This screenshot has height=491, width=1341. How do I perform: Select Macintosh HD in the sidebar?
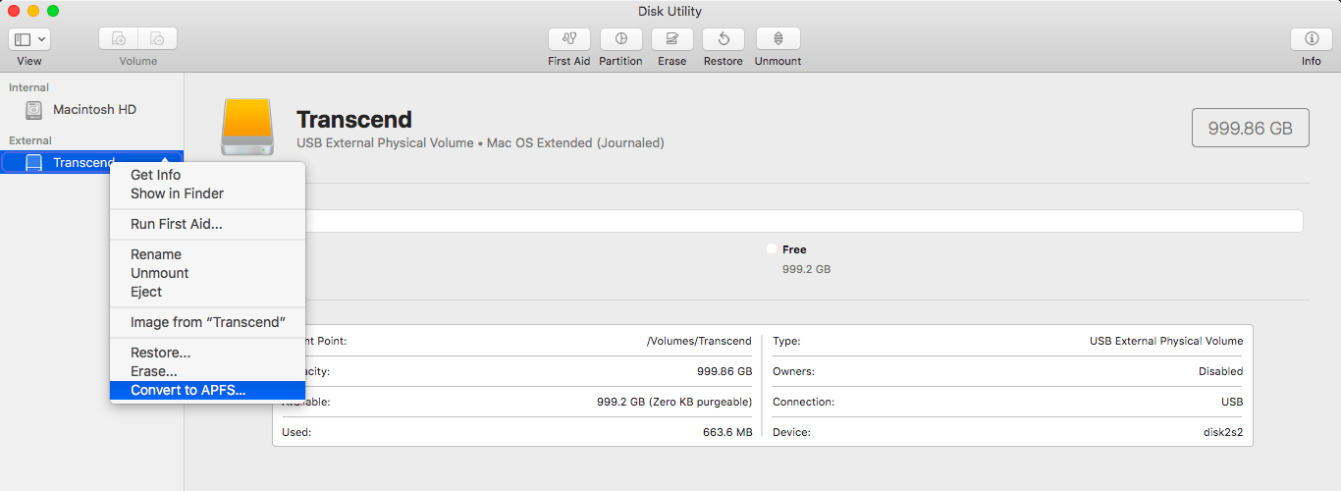[x=92, y=110]
